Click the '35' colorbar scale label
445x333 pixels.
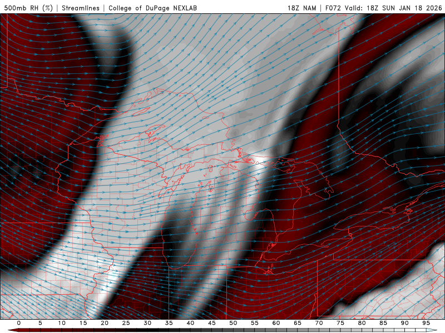[x=169, y=323]
